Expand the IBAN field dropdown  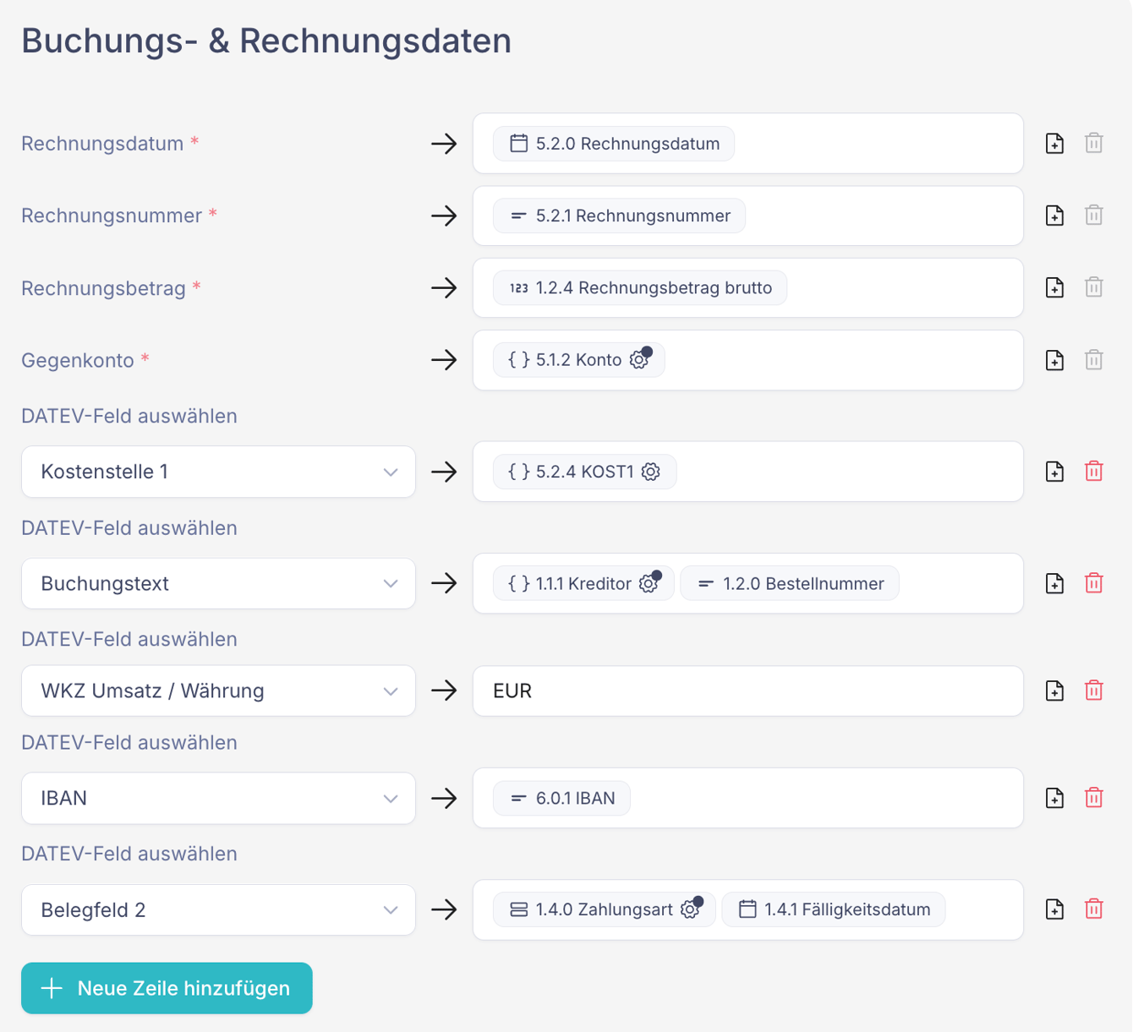click(x=218, y=798)
